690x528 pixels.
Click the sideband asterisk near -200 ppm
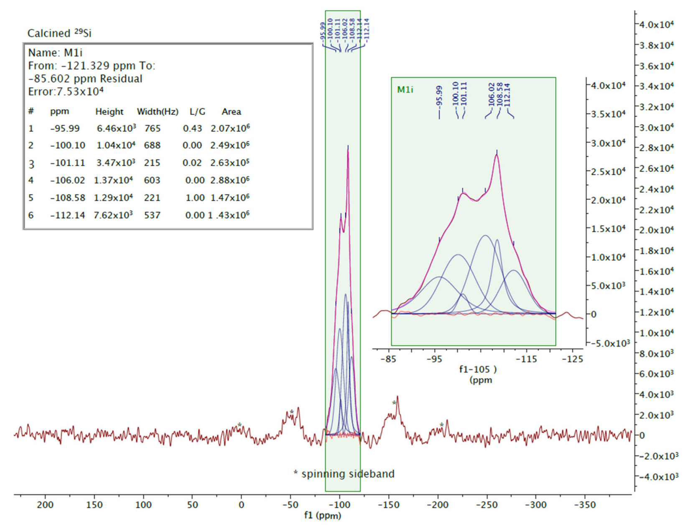442,425
